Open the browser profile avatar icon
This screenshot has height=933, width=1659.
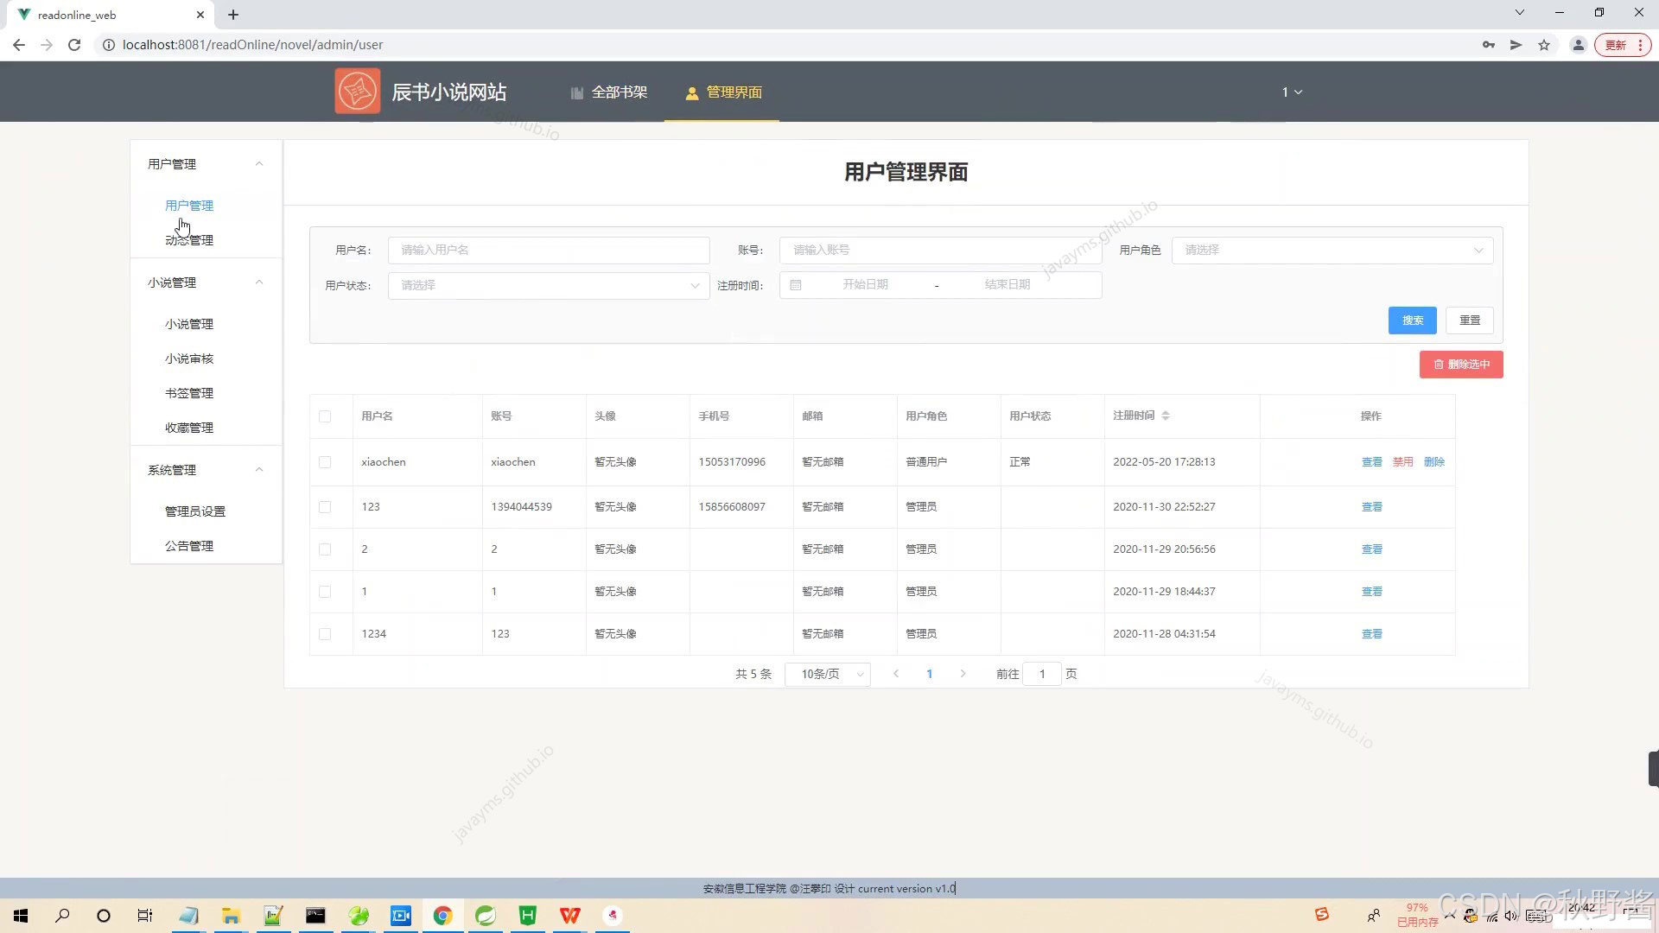[x=1578, y=45]
